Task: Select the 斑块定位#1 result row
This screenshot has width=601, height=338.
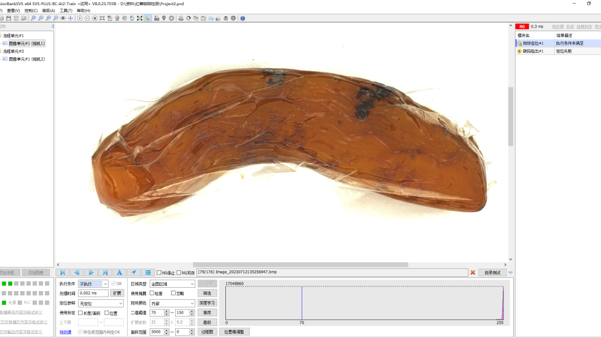Action: click(x=558, y=43)
